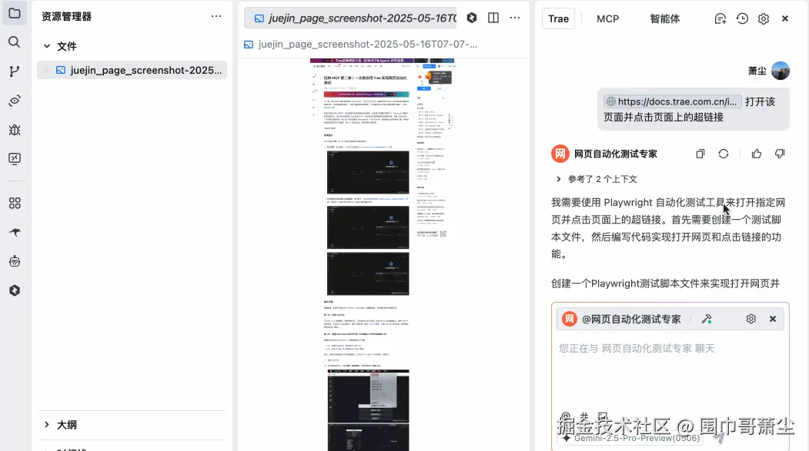Click the 网页自动化测试专家 agent avatar
The height and width of the screenshot is (451, 809).
(x=560, y=154)
